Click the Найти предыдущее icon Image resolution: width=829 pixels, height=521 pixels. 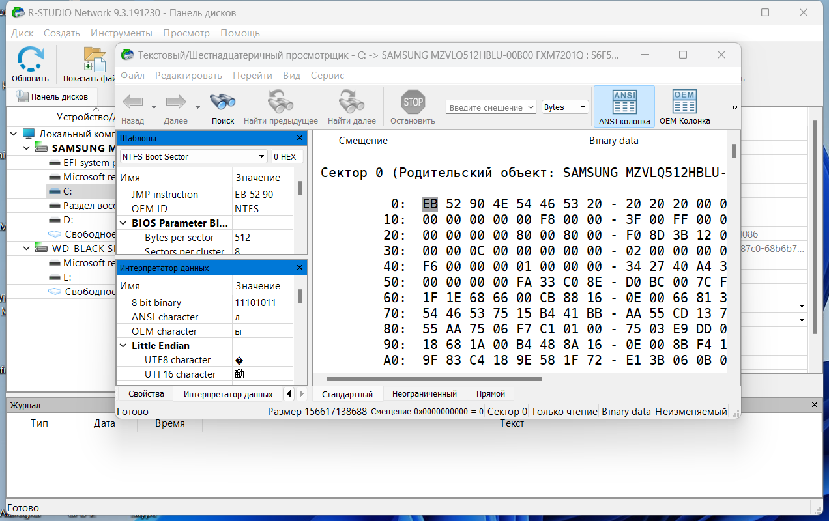coord(281,102)
